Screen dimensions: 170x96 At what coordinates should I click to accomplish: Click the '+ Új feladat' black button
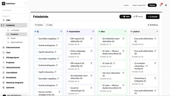(x=153, y=17)
